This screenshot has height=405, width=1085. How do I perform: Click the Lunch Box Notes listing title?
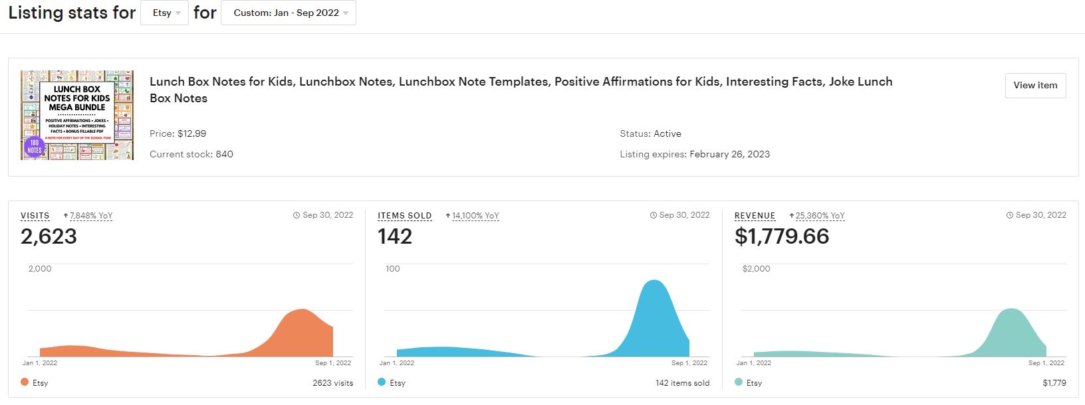pos(521,90)
